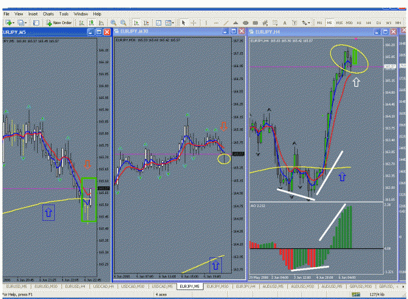Switch timeframe to M5
Screen dimensions: 408x299
click(330, 23)
